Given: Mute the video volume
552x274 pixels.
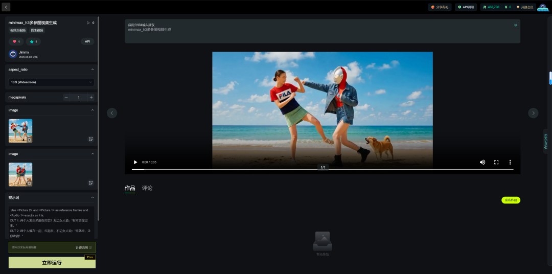Looking at the screenshot, I should tap(482, 163).
